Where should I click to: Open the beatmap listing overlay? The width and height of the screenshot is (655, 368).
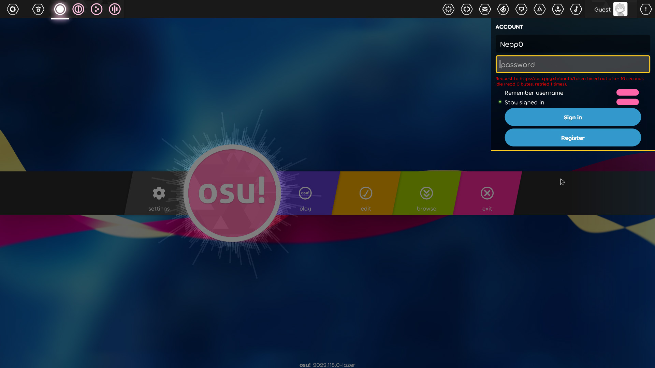point(503,9)
